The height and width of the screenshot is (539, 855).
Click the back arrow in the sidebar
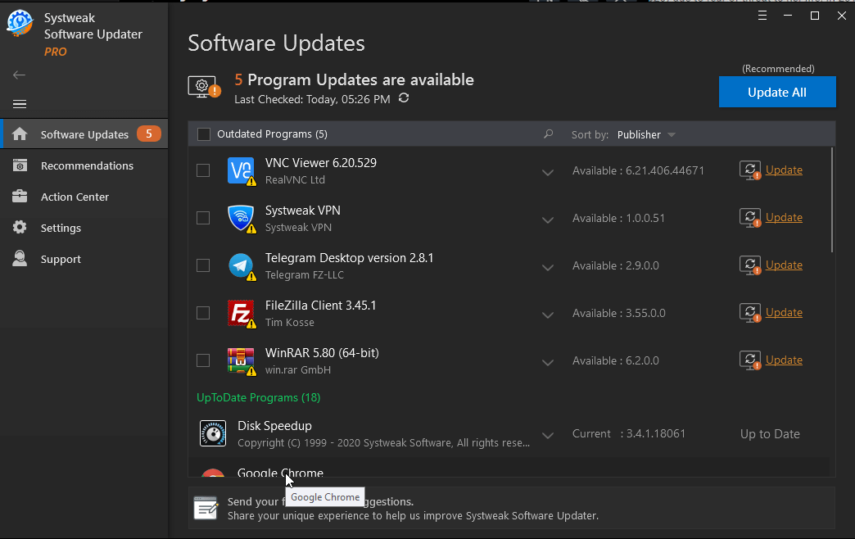19,75
